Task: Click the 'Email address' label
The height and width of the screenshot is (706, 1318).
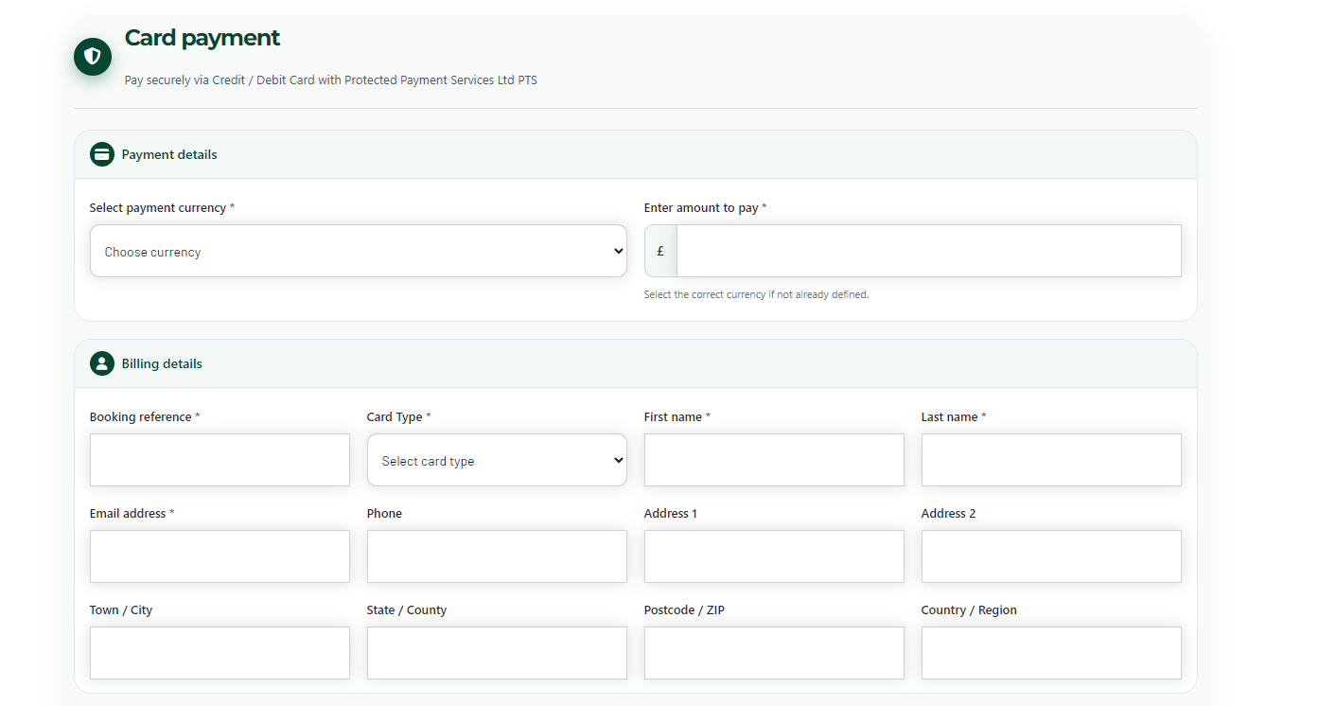Action: [x=132, y=514]
